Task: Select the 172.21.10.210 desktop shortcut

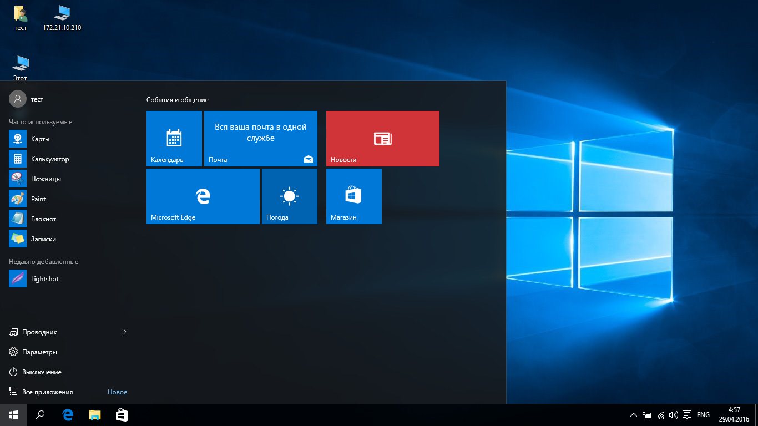Action: (x=62, y=18)
